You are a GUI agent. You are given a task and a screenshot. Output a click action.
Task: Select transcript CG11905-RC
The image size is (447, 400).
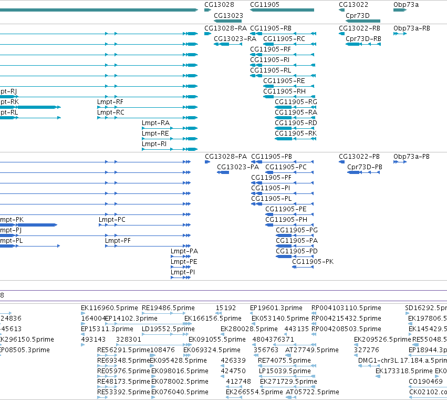tap(284, 39)
